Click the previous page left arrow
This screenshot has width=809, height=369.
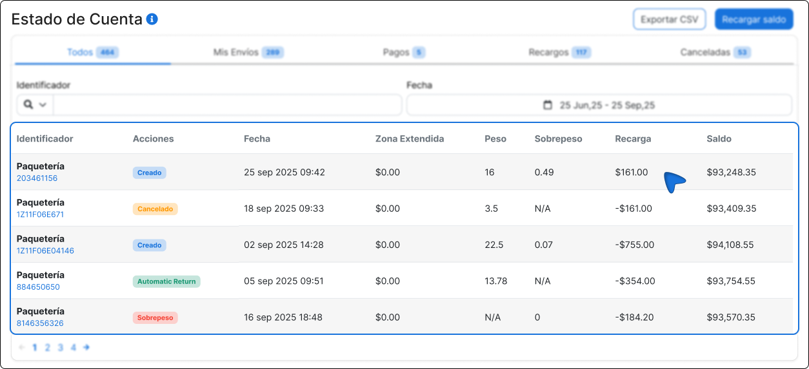point(22,347)
